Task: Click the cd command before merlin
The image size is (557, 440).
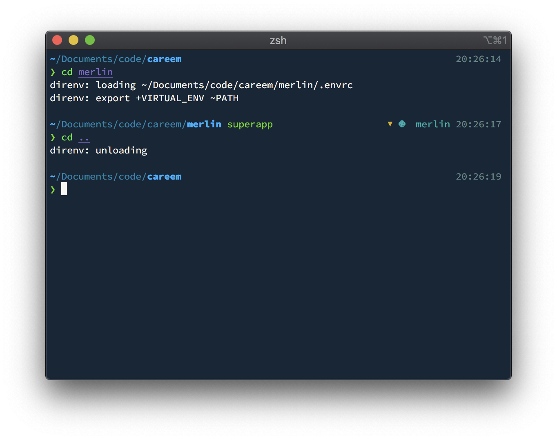Action: click(67, 72)
